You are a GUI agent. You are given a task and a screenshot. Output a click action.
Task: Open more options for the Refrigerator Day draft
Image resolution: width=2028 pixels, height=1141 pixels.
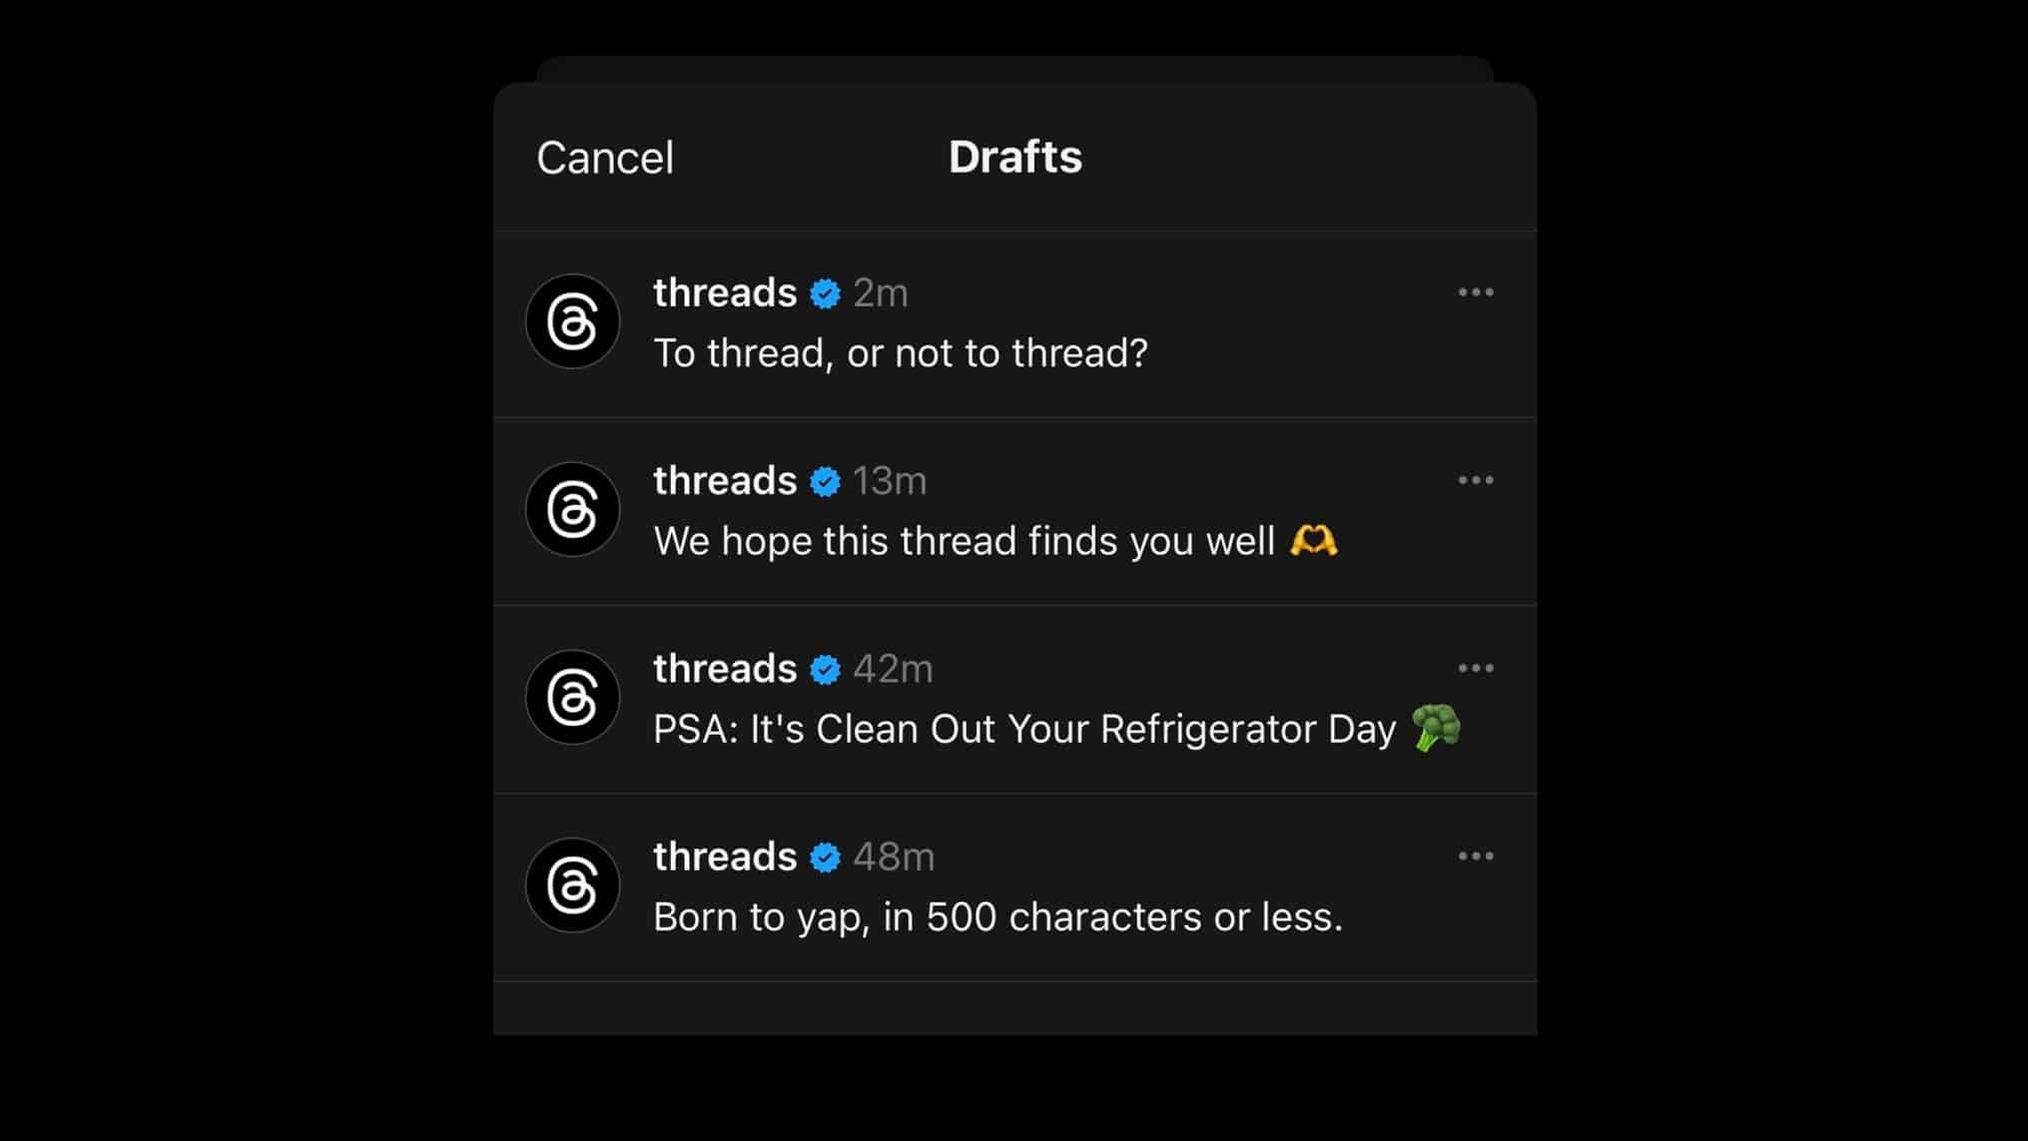point(1476,668)
